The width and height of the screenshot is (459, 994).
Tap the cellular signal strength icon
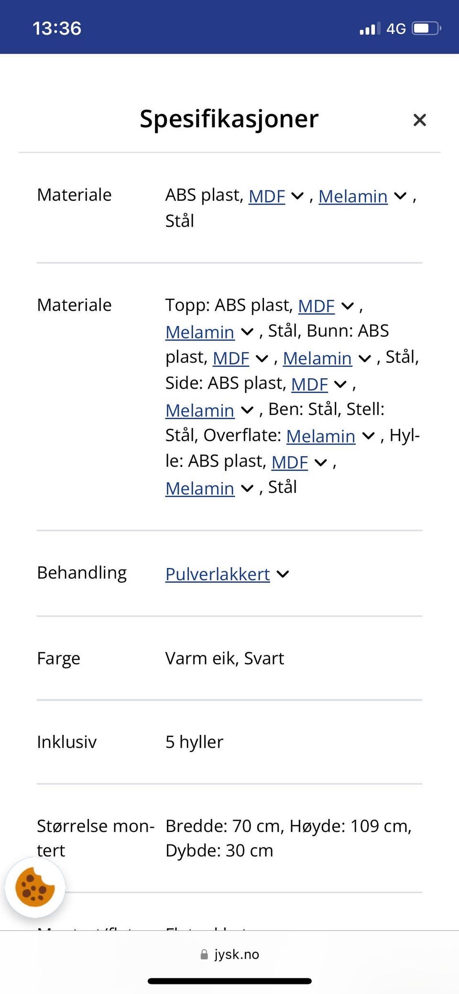(370, 29)
